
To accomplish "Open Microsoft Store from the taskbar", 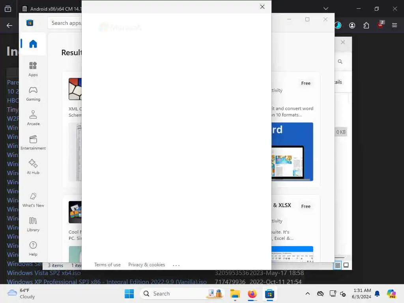I will (x=269, y=294).
